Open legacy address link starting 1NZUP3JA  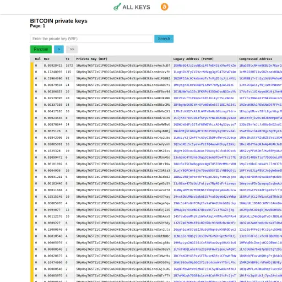pyautogui.click(x=205, y=78)
